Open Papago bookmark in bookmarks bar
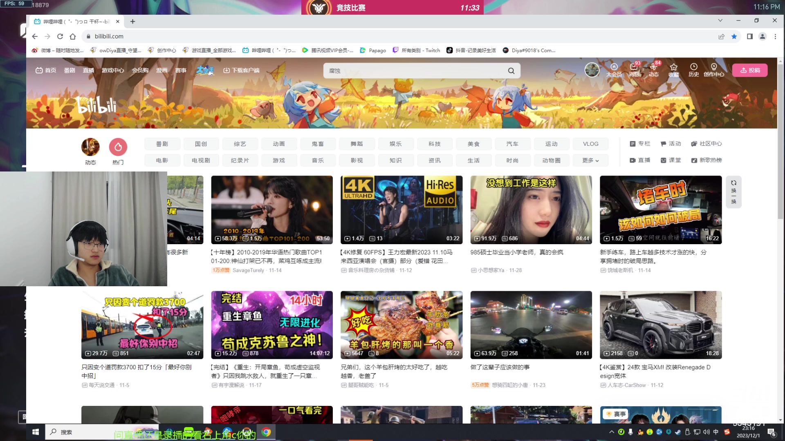The height and width of the screenshot is (441, 785). point(373,50)
